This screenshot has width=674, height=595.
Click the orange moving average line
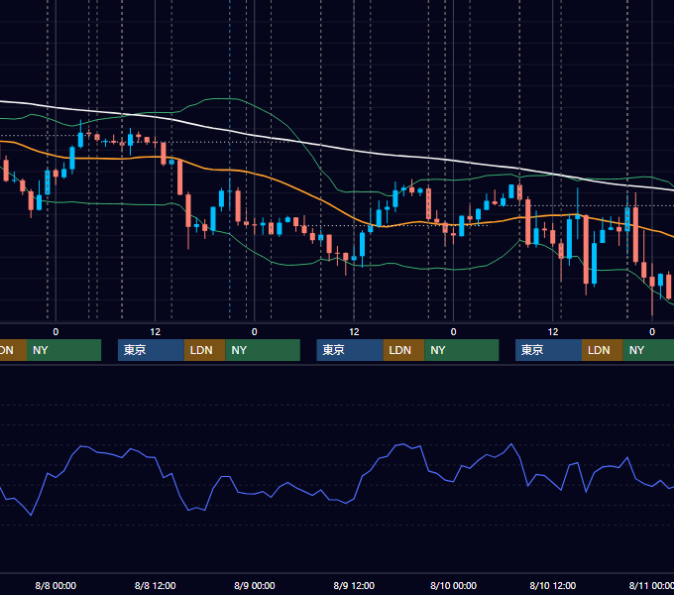click(x=322, y=200)
